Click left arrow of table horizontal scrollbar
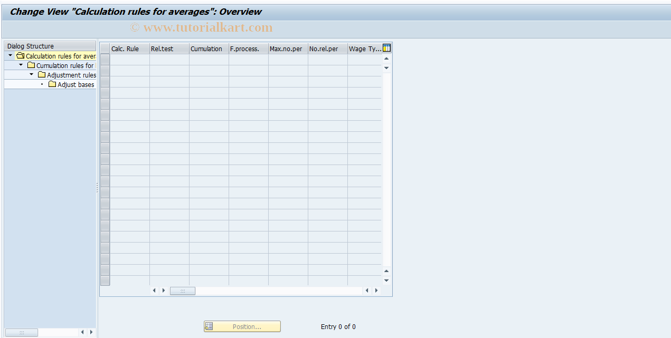This screenshot has width=671, height=338. 155,291
